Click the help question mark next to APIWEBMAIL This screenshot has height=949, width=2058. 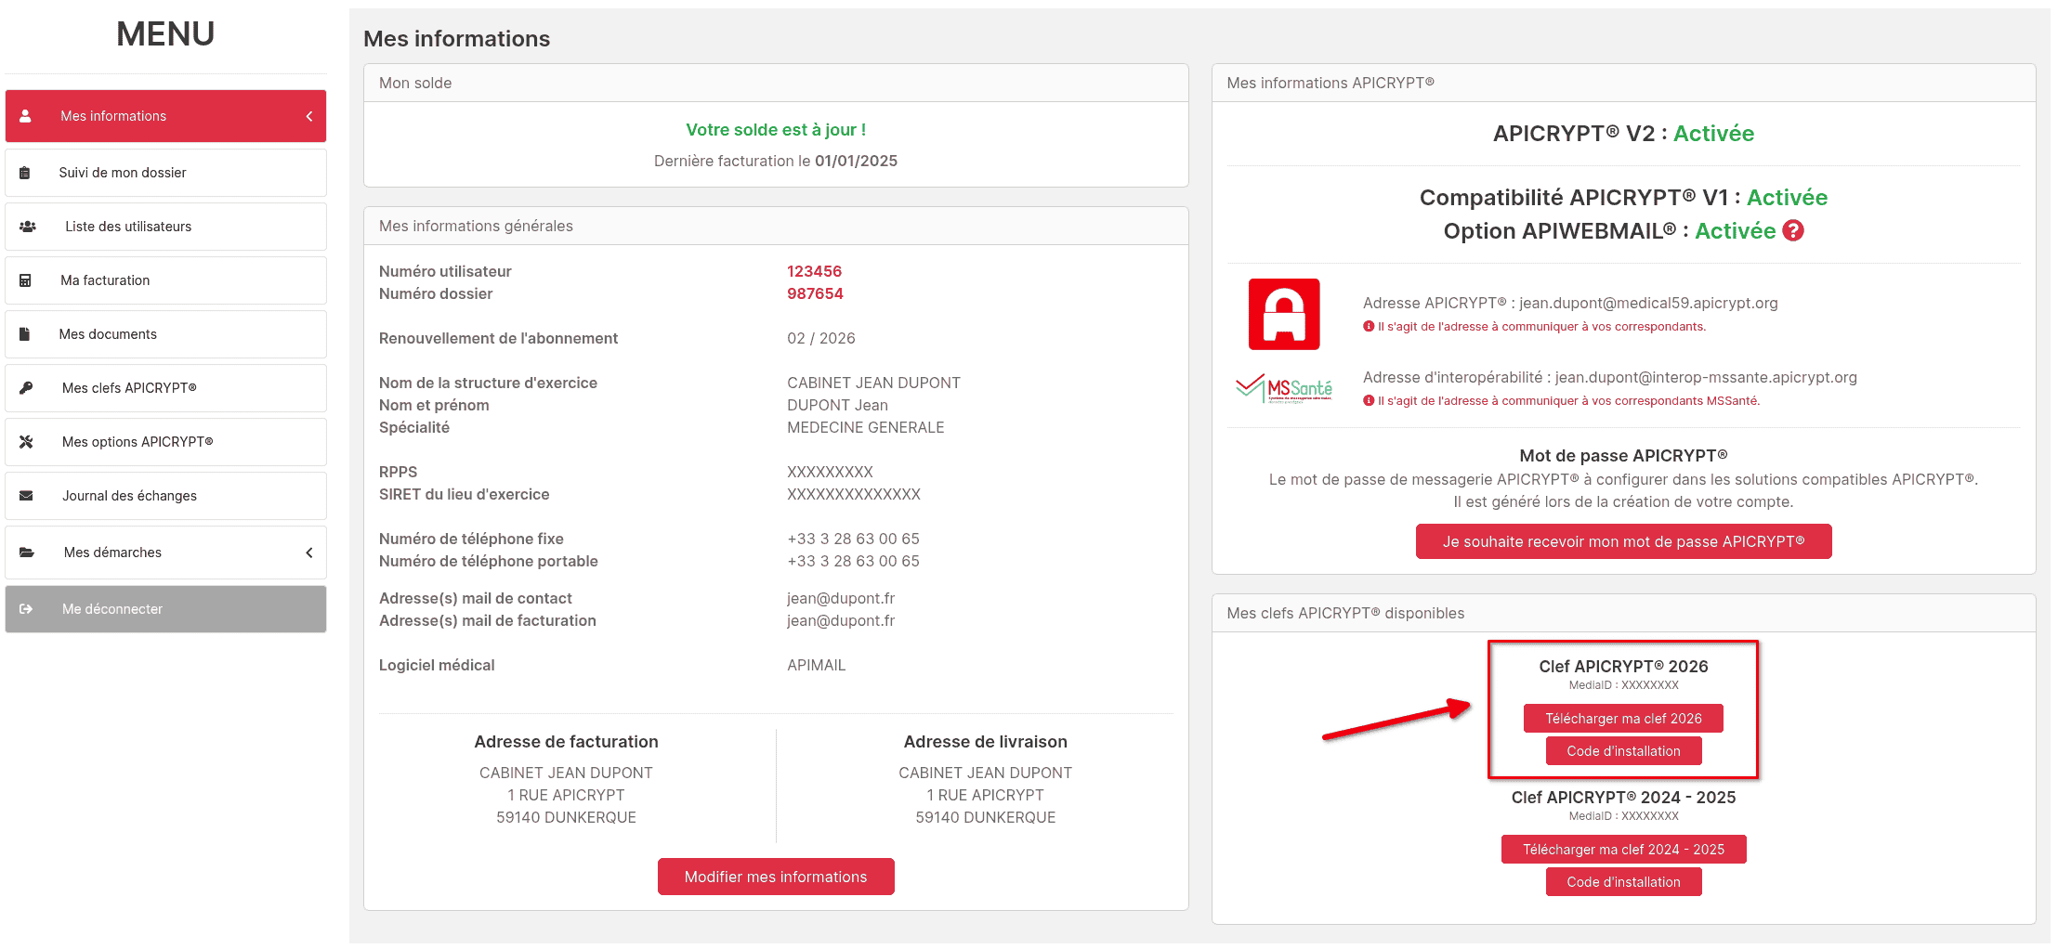click(1793, 231)
